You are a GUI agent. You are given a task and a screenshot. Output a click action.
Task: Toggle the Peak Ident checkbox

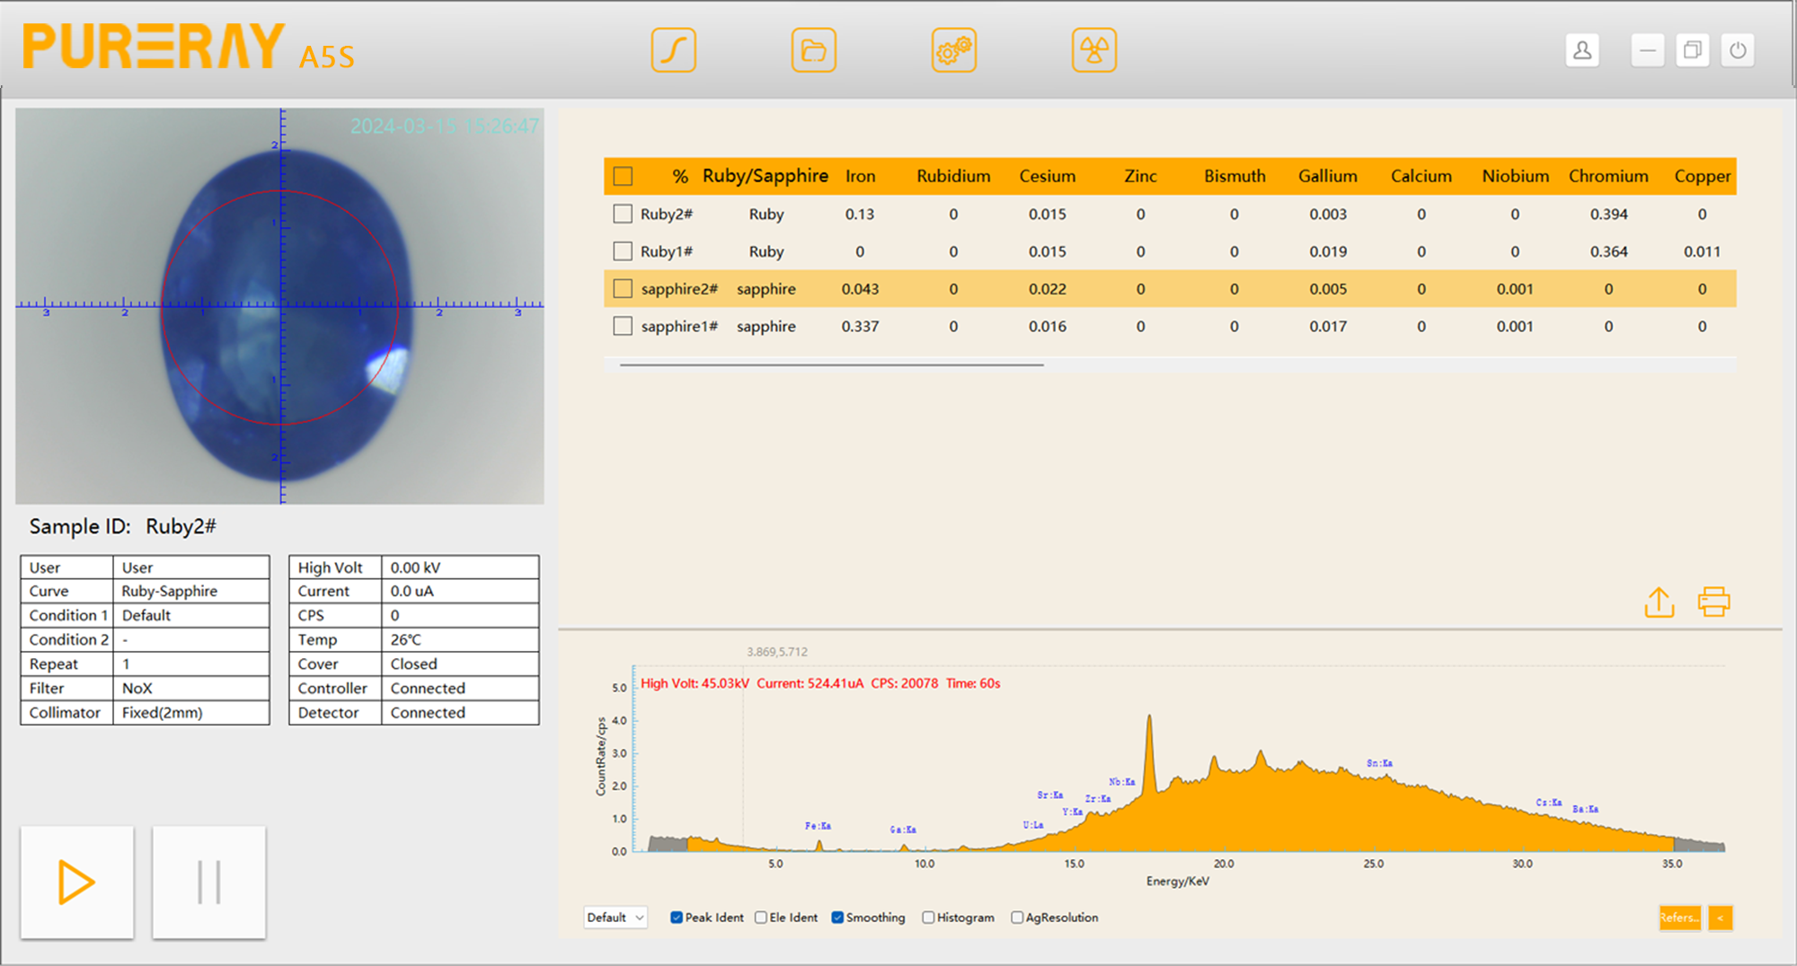(677, 918)
